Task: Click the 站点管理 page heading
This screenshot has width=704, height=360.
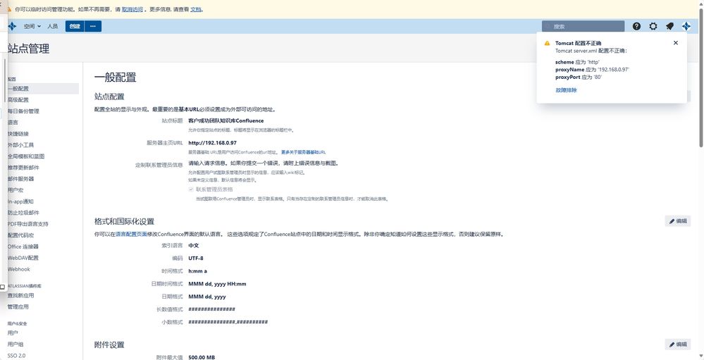Action: point(29,49)
